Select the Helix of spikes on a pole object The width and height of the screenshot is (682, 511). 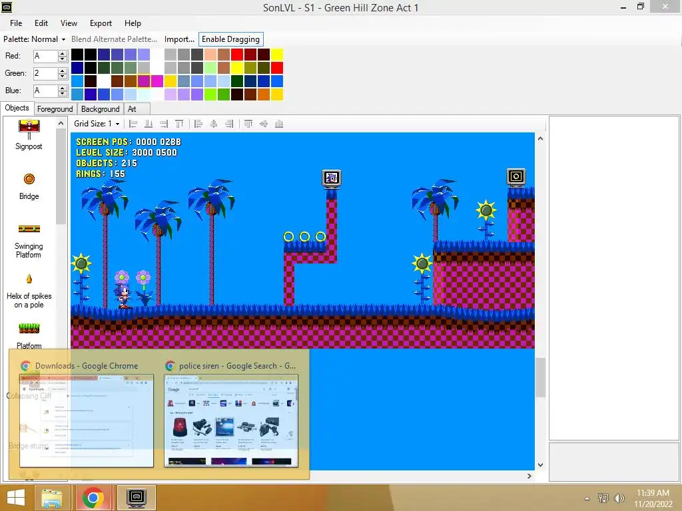(x=29, y=291)
